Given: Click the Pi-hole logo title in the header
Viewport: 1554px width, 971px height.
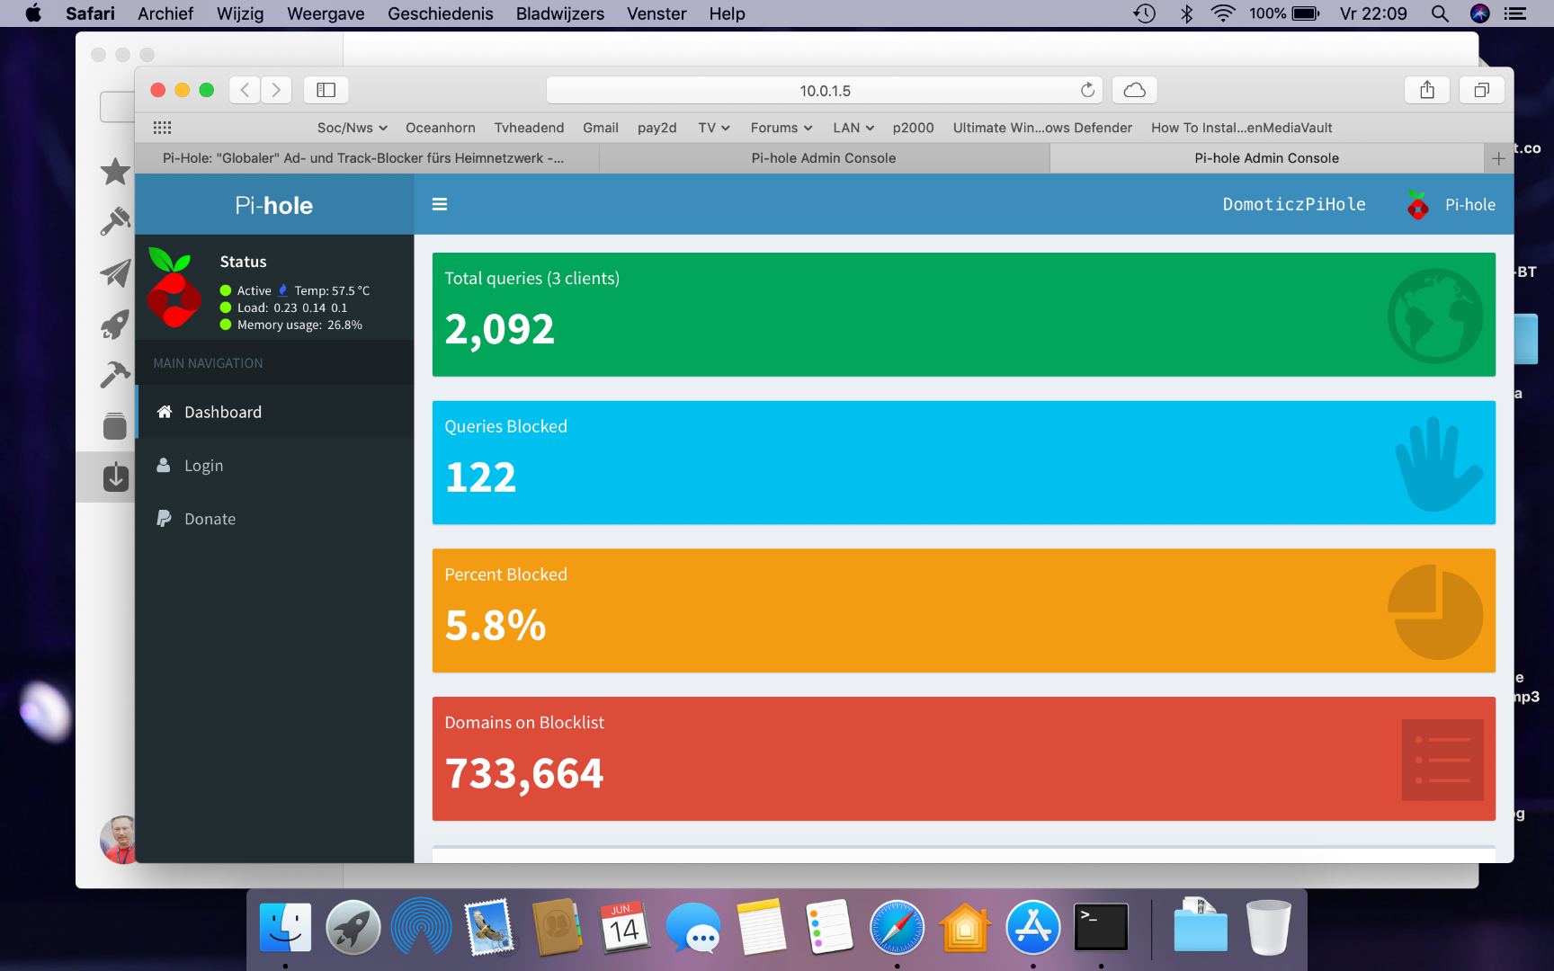Looking at the screenshot, I should click(274, 205).
